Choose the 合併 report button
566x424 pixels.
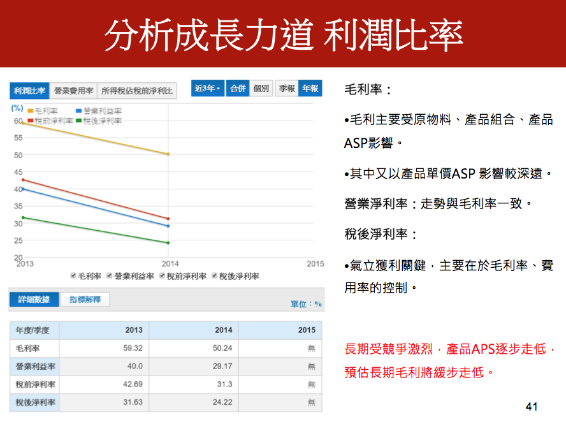[238, 89]
